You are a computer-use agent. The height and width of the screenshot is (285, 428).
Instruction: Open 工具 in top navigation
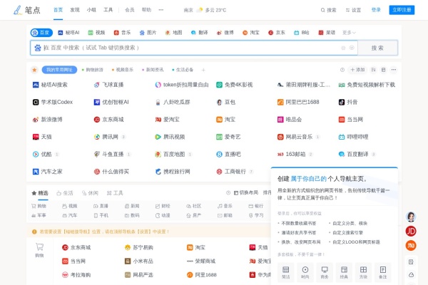coord(108,10)
